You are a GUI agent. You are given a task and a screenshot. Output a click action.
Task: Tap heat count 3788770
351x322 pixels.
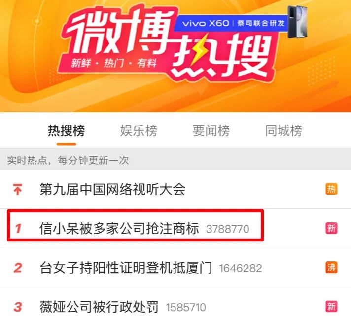[228, 229]
